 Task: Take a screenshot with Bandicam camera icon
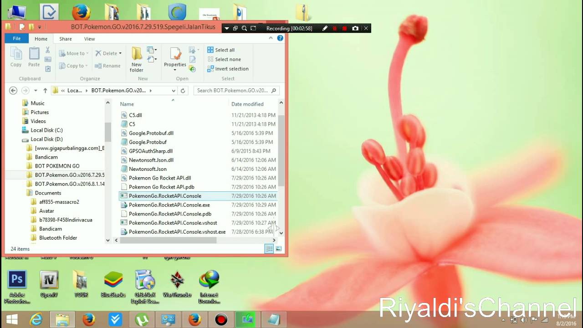(355, 28)
